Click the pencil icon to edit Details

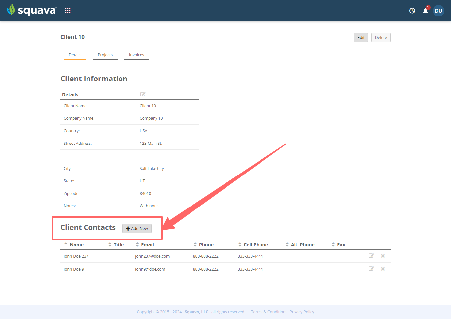143,94
